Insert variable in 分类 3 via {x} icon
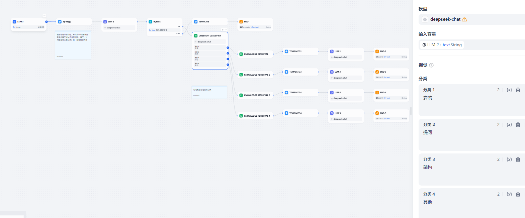This screenshot has height=218, width=525. point(509,159)
